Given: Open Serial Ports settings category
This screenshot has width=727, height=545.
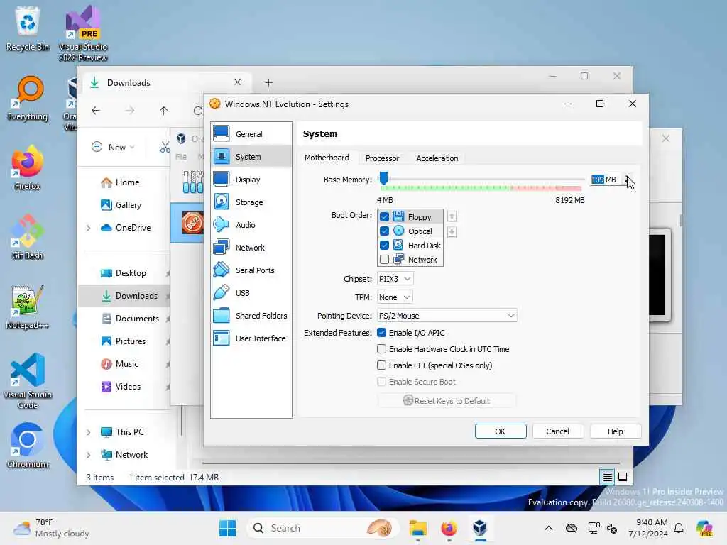Looking at the screenshot, I should pyautogui.click(x=251, y=270).
